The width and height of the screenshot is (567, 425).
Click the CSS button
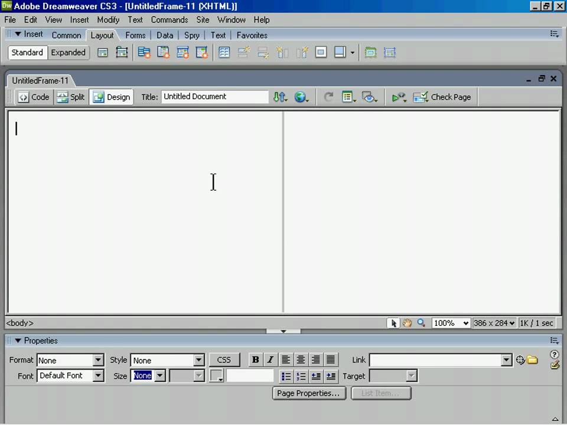224,360
